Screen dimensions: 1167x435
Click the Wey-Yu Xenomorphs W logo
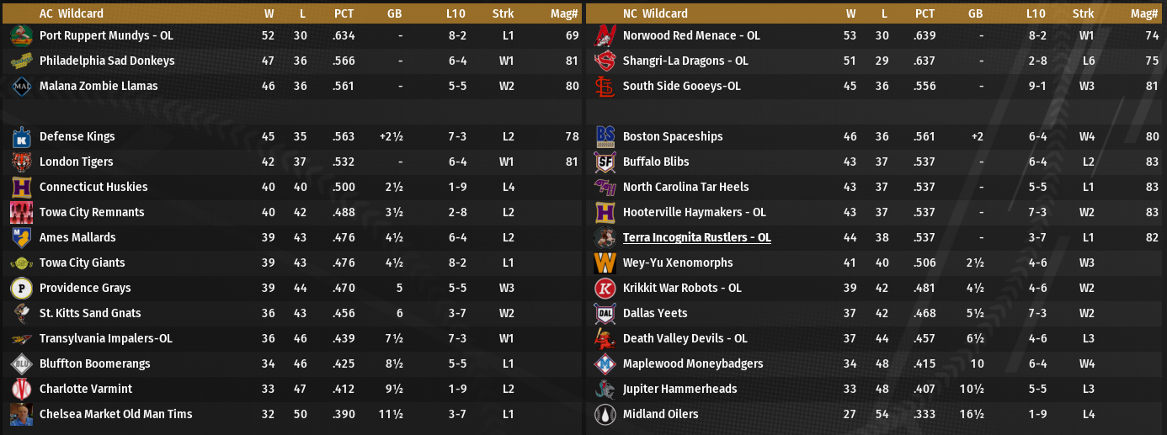(605, 263)
